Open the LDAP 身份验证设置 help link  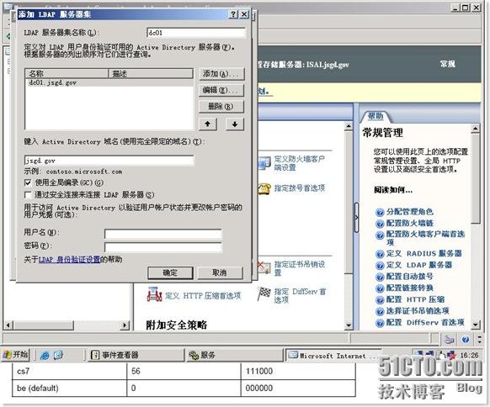tap(69, 260)
